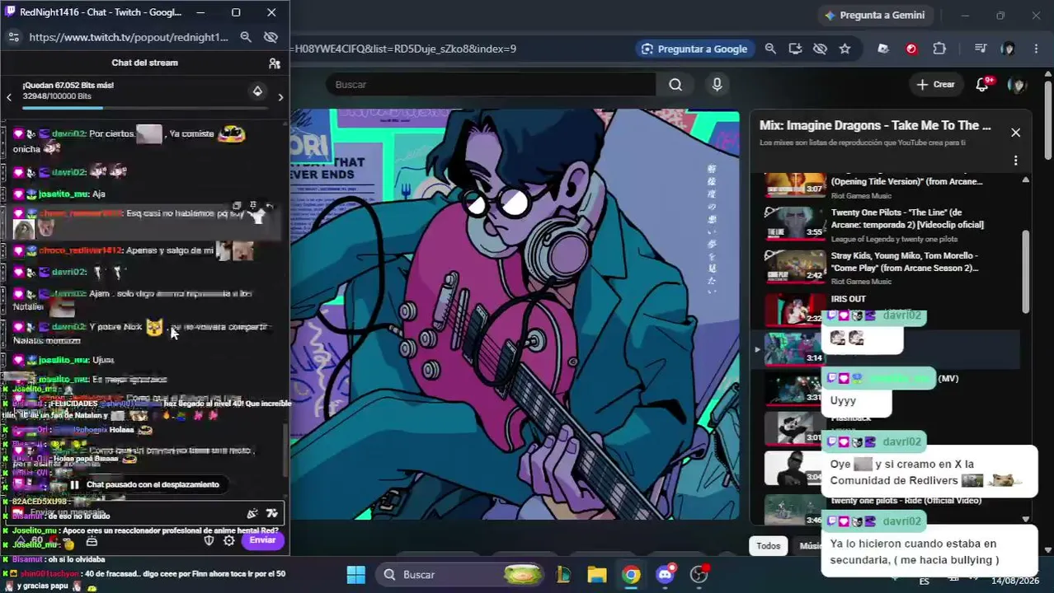Click the zoom magnifier icon in YouTube address bar
This screenshot has height=593, width=1054.
click(770, 49)
